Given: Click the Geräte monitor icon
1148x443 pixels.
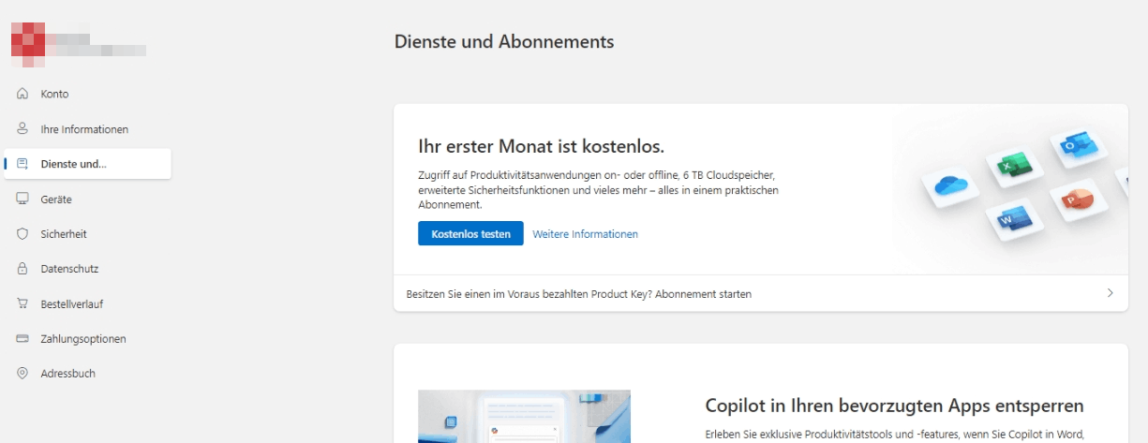Looking at the screenshot, I should 23,199.
